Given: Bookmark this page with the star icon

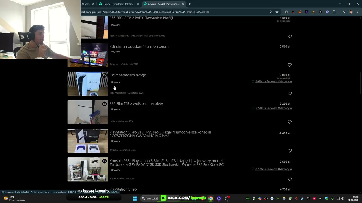Looking at the screenshot, I should pos(277,12).
